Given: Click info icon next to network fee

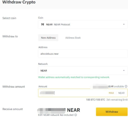Looking at the screenshot, I should [76, 115].
